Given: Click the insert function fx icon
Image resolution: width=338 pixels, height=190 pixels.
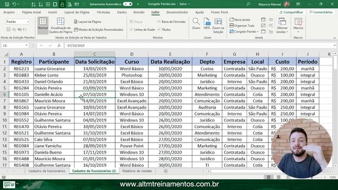Looking at the screenshot, I should tap(59, 45).
